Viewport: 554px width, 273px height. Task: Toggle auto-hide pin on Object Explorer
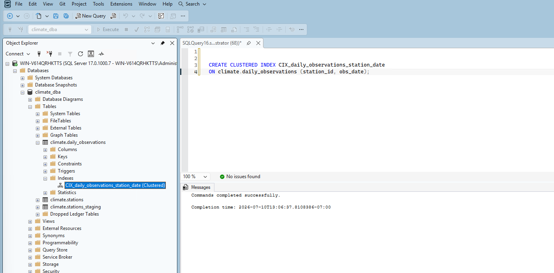click(163, 43)
